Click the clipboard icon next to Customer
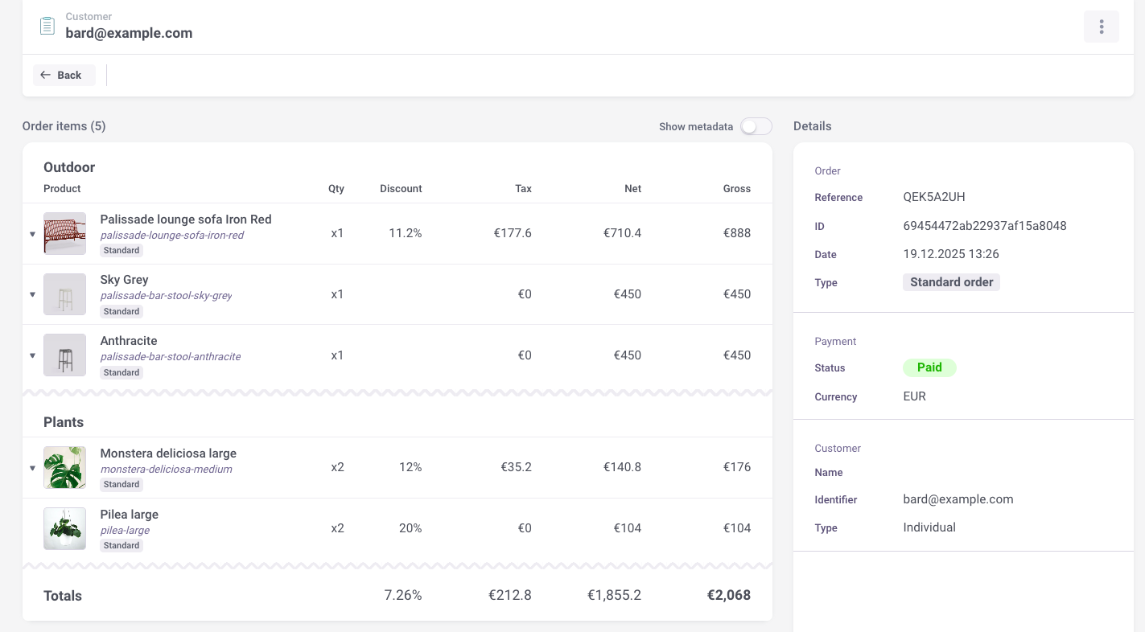Screen dimensions: 1145x632 pos(47,25)
